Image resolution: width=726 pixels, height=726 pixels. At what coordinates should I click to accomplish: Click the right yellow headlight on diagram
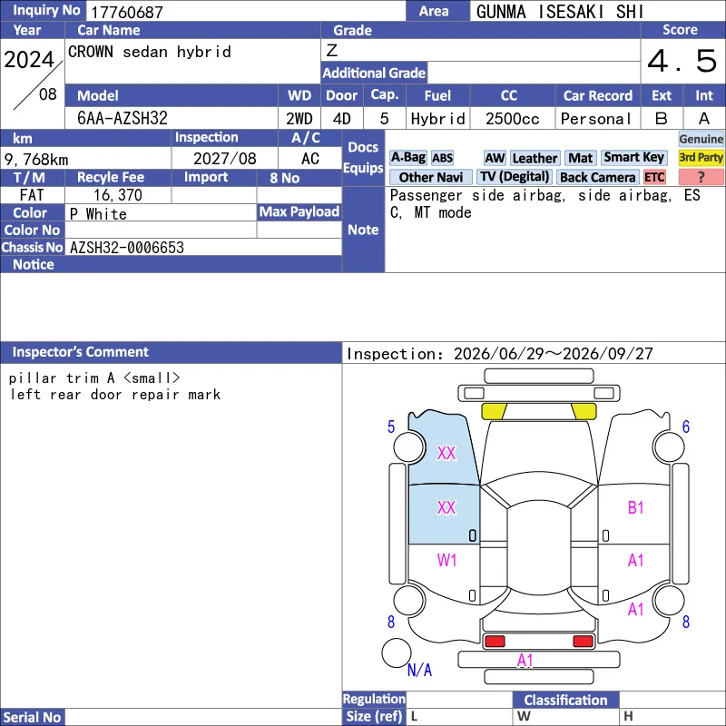click(584, 411)
